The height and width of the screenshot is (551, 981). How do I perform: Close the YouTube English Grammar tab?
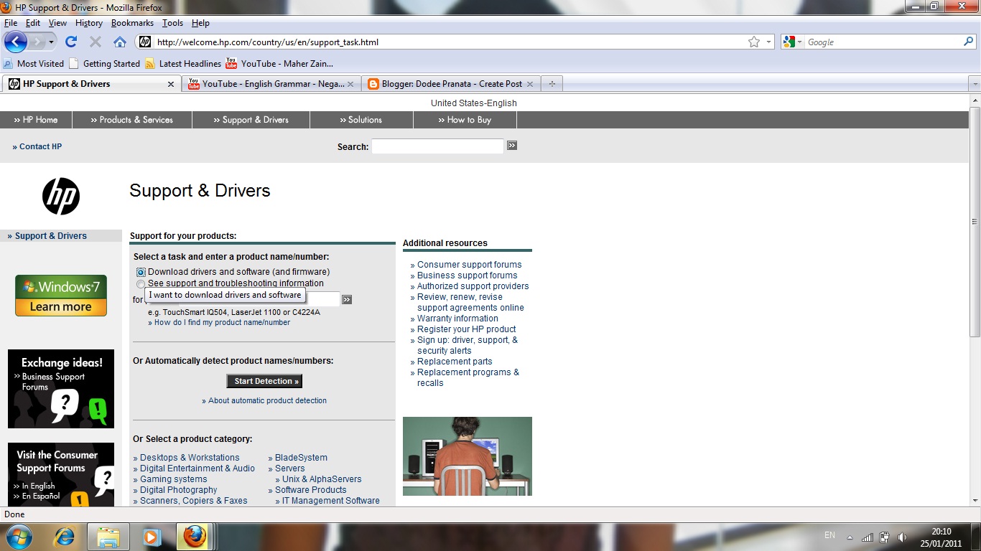pos(350,84)
